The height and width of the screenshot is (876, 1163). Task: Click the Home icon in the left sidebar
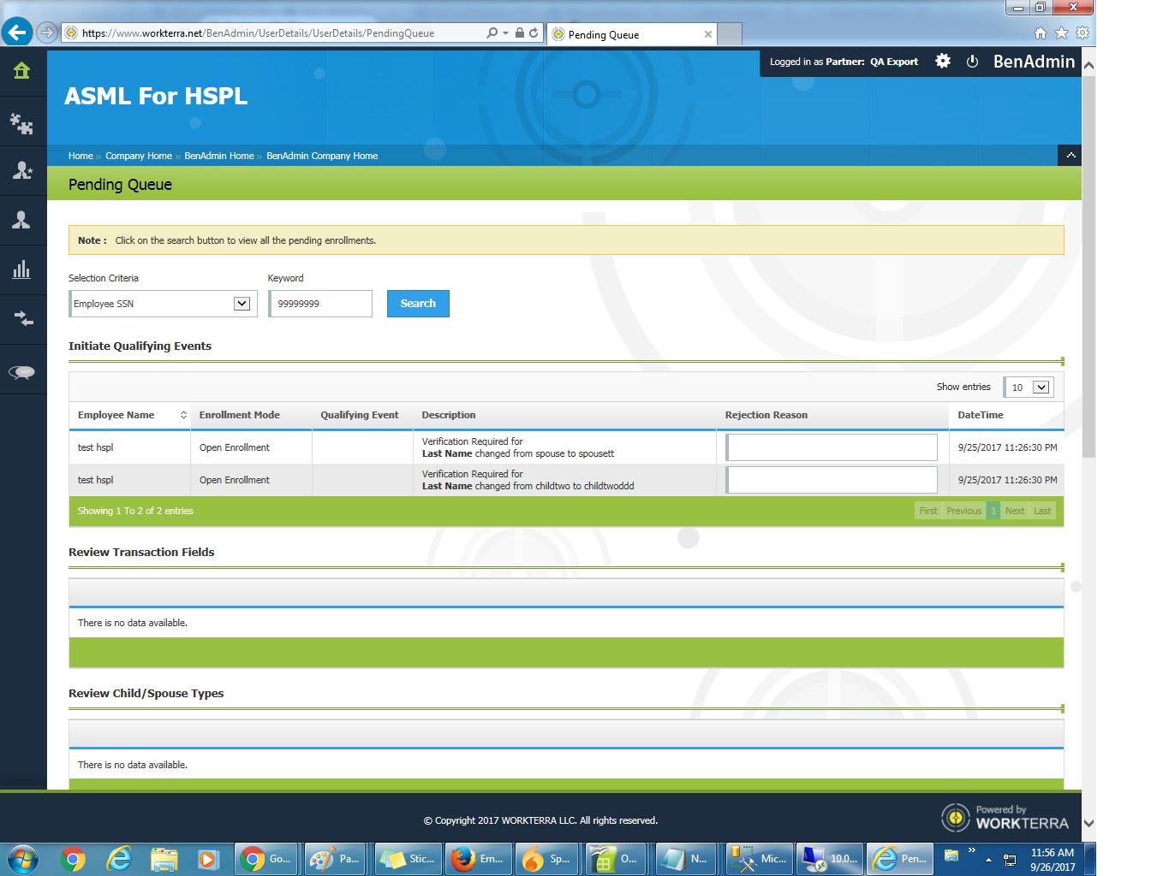point(22,71)
